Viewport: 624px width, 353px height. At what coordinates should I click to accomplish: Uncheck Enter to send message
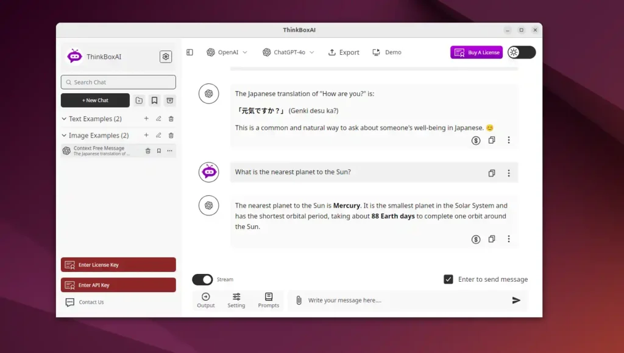point(448,279)
